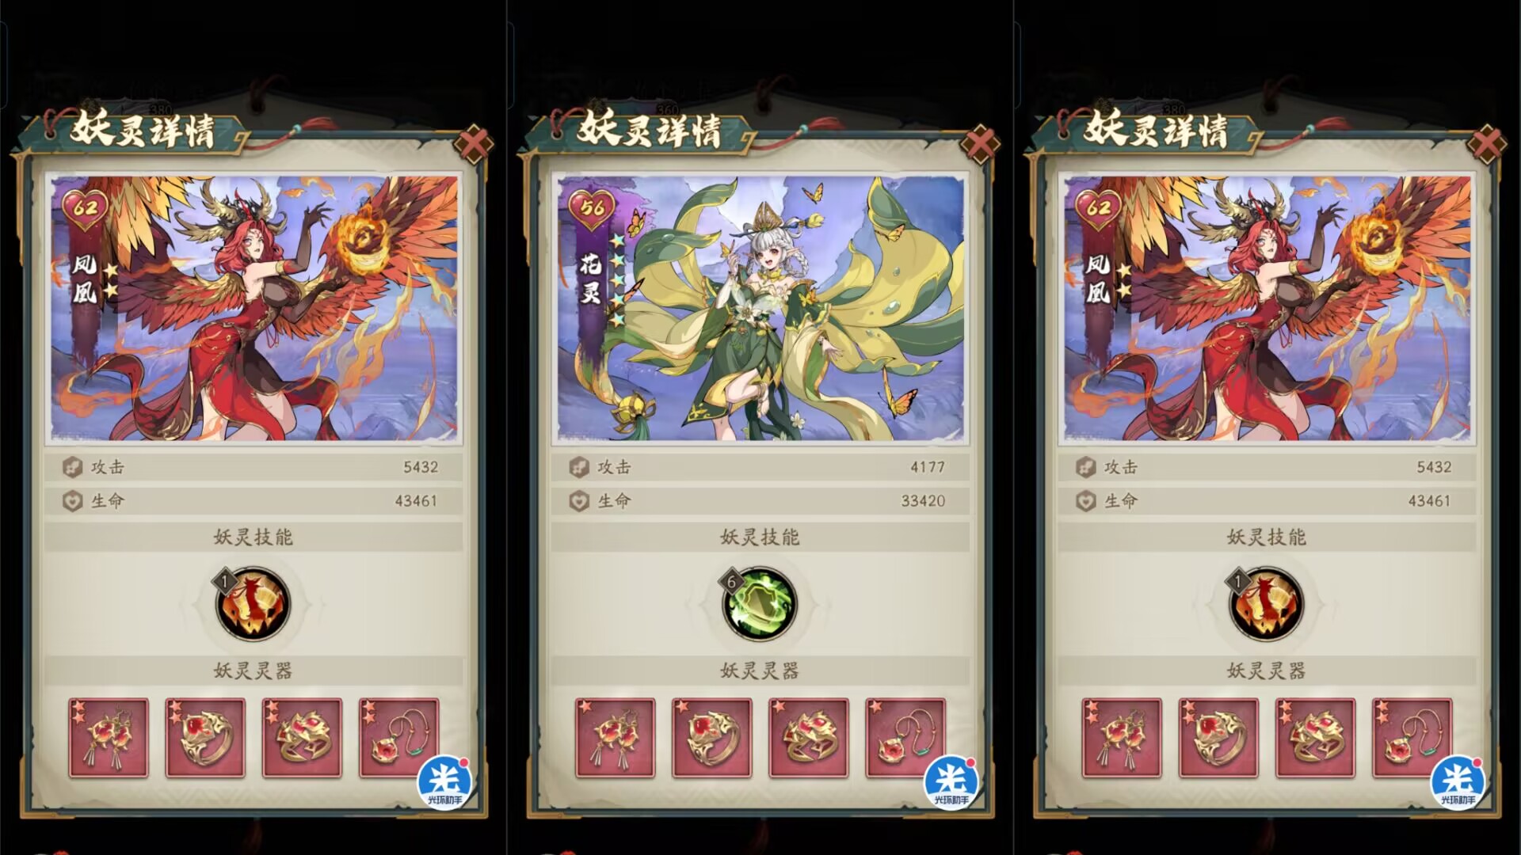
Task: Tap the 花灵 character artwork
Action: coord(760,308)
